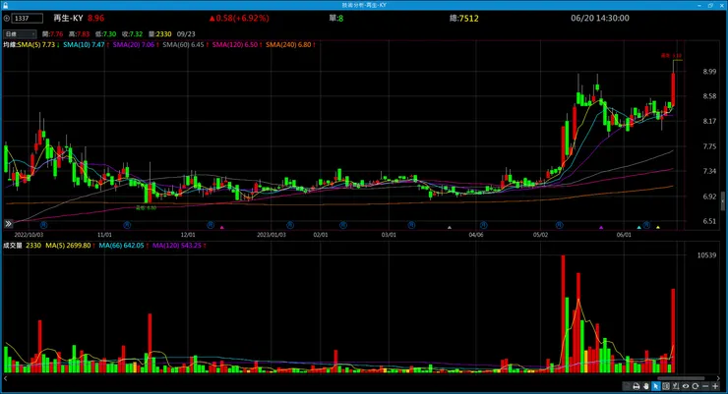Viewport: 728px width, 394px height.
Task: Zoom in with the plus button
Action: [x=715, y=386]
